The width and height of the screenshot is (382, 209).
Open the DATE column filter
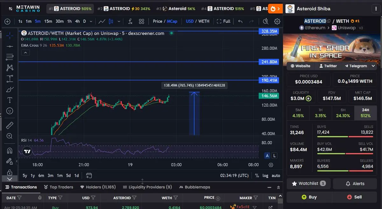click(19, 198)
